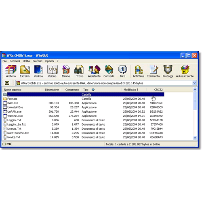Expand the archive path dropdown arrow
This screenshot has width=202, height=202.
point(194,83)
